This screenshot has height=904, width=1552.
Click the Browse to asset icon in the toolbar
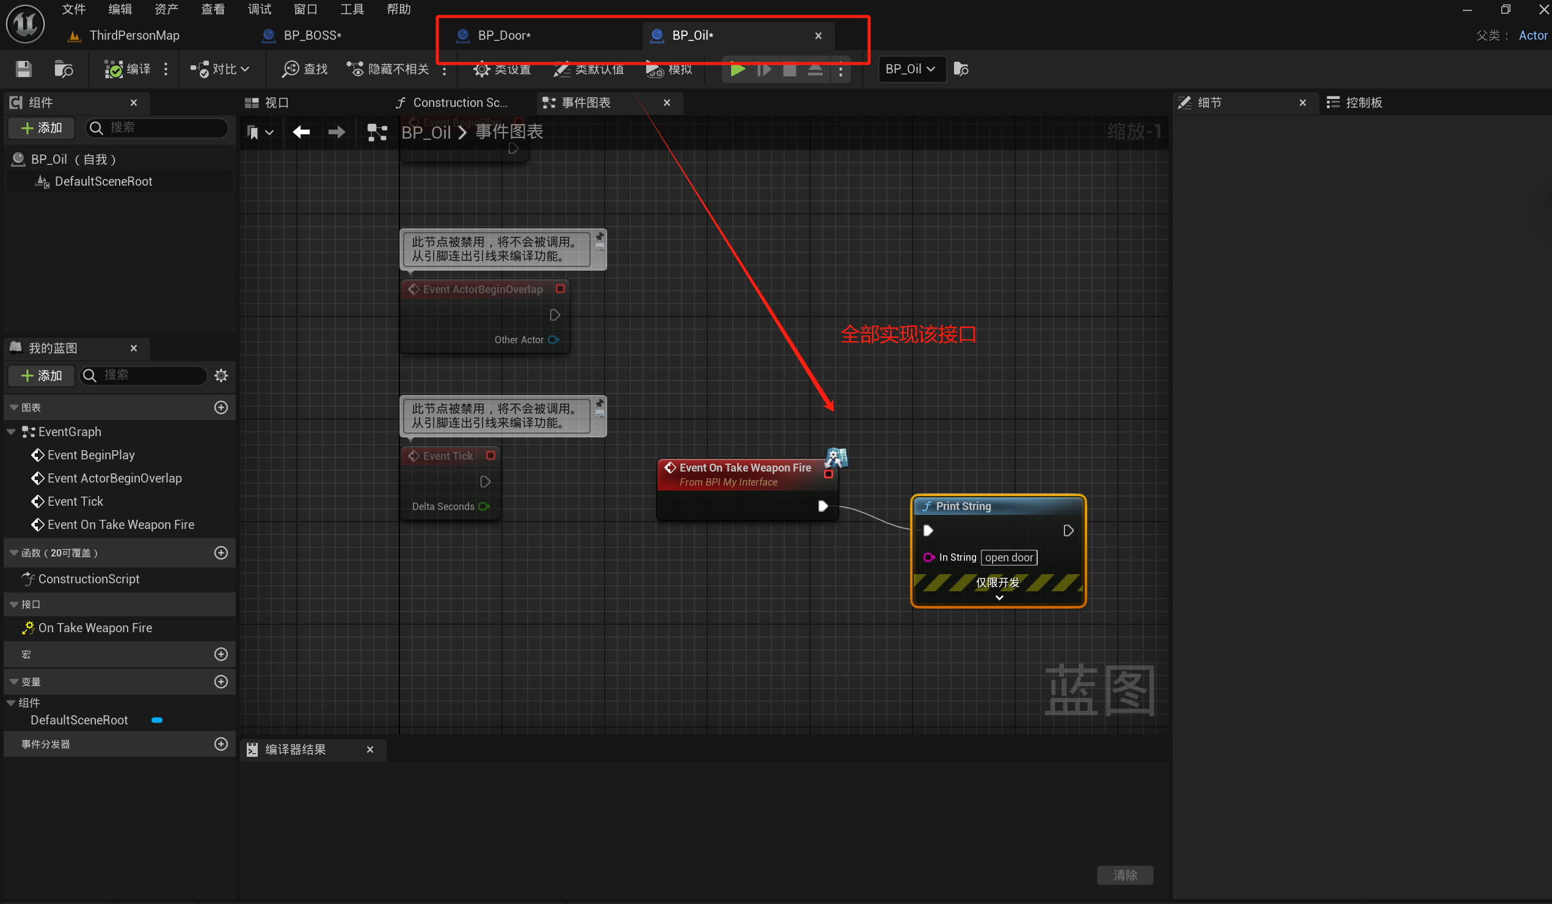[x=64, y=69]
